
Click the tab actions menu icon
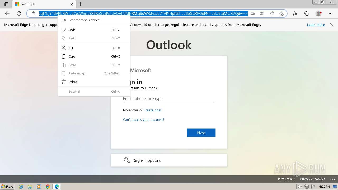(6, 4)
